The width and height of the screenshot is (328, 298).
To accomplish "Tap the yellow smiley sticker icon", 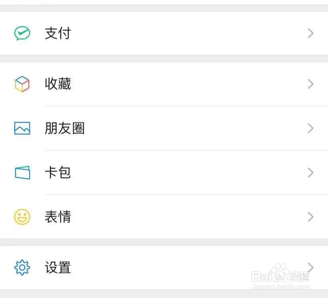I will [22, 217].
